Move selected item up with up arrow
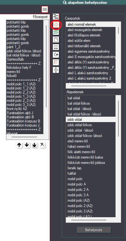 19,145
